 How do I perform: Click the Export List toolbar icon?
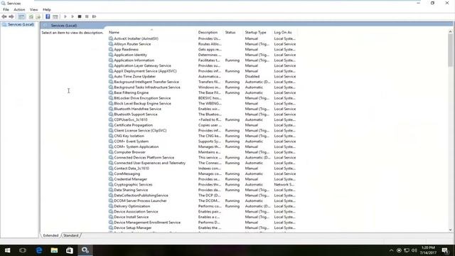(x=38, y=17)
